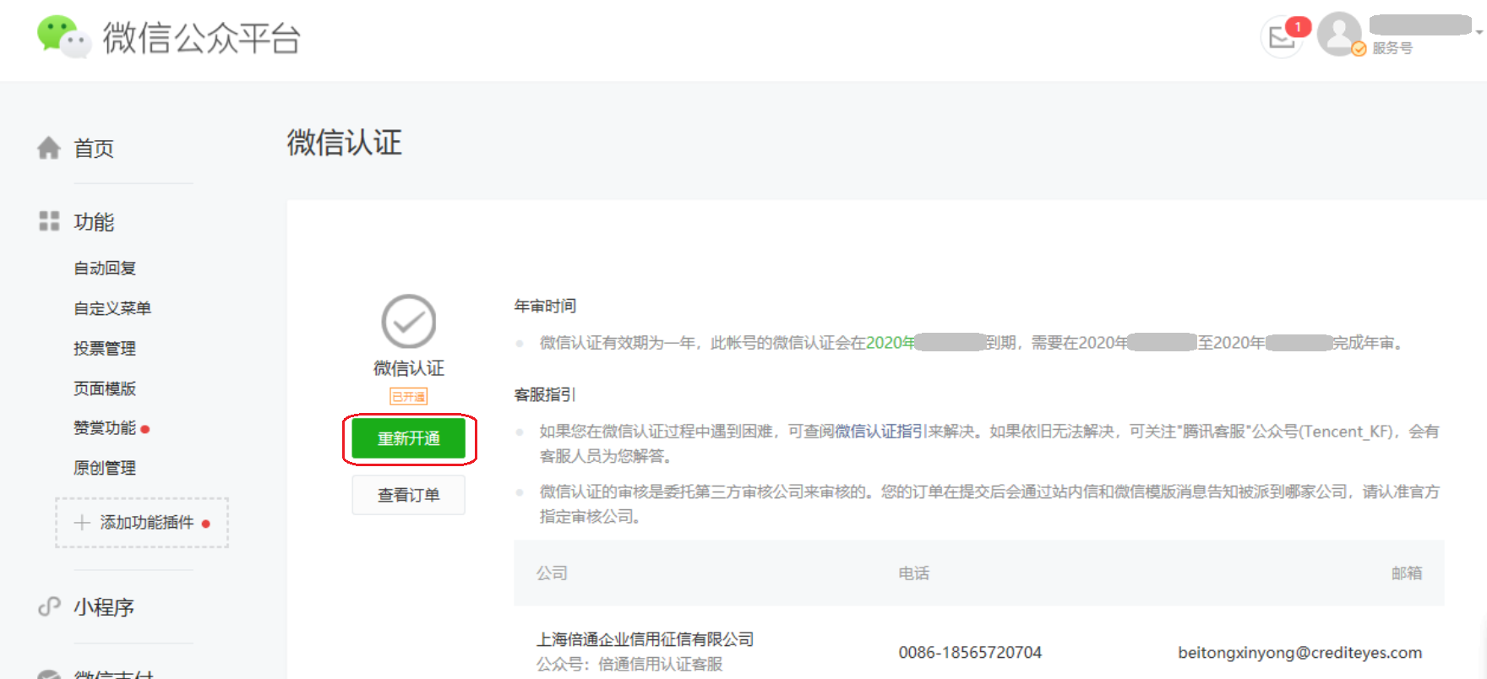The width and height of the screenshot is (1487, 679).
Task: Open the message inbox envelope icon
Action: (x=1281, y=38)
